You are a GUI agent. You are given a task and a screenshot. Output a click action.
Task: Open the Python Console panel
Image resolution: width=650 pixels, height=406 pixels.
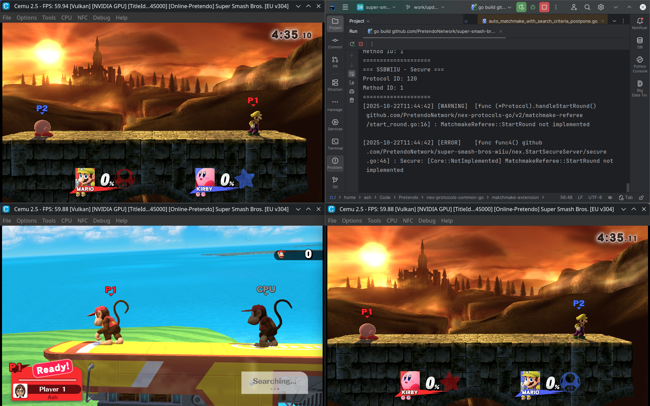(x=640, y=64)
